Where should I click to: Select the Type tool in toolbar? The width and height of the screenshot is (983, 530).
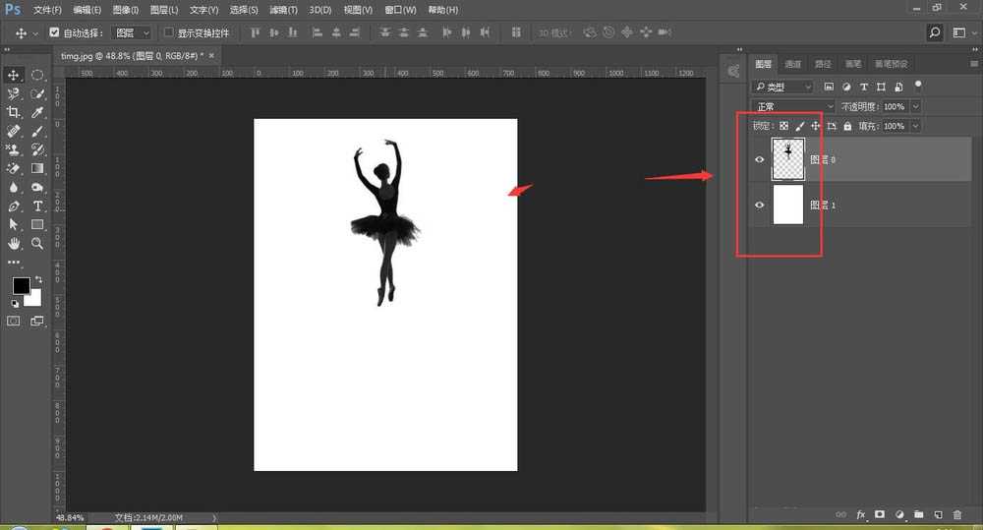point(37,206)
